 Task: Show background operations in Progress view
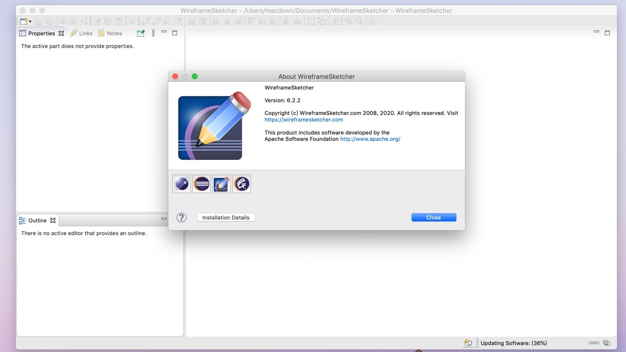pos(606,343)
